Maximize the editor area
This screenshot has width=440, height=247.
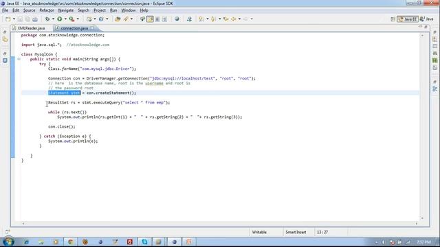coord(426,27)
